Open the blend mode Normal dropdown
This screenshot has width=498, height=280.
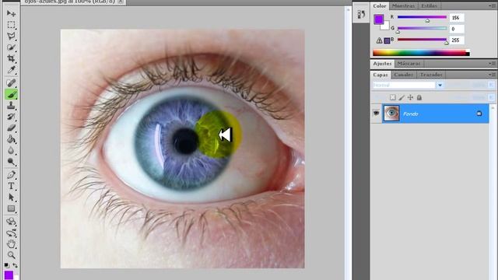tap(440, 85)
